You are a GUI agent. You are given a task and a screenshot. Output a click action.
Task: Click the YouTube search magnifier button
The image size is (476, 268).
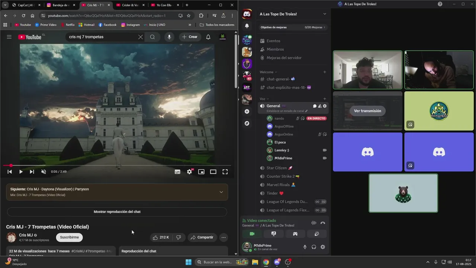click(x=152, y=37)
